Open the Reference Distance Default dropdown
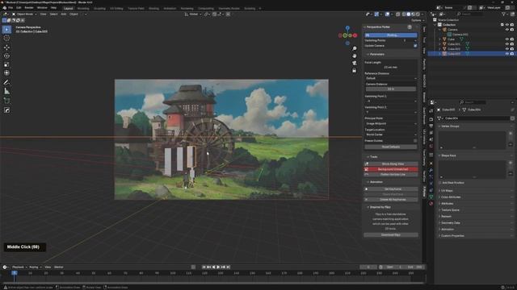Screen dimensions: 517x290 coord(391,78)
